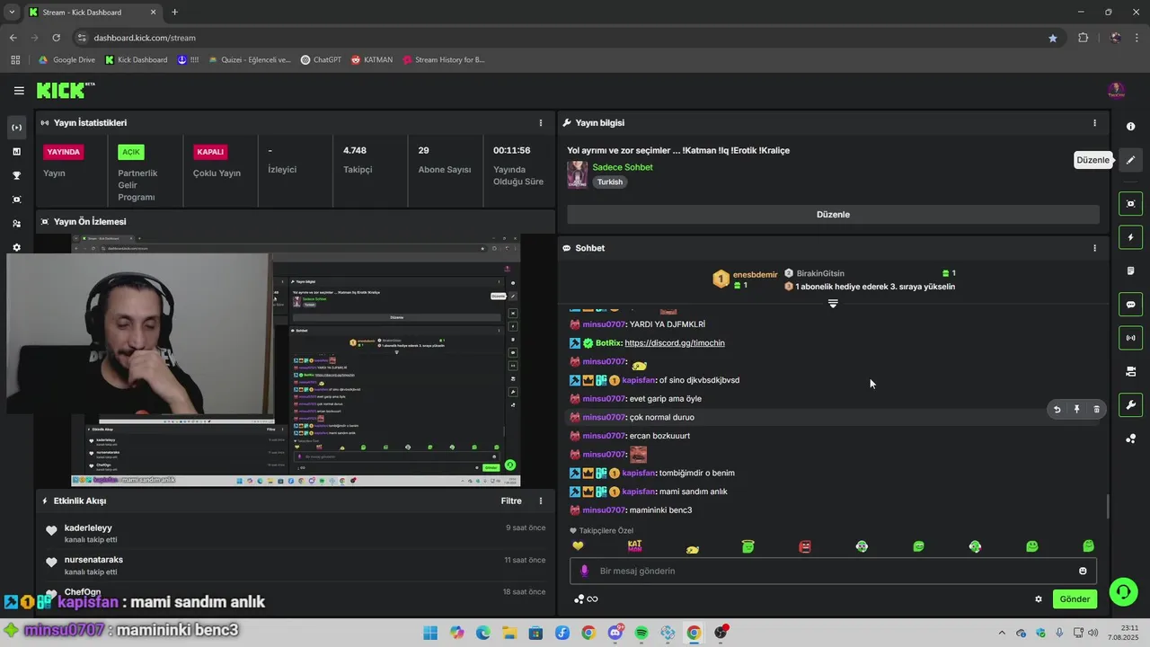Image resolution: width=1150 pixels, height=647 pixels.
Task: Open Yayın İstatistikleri panel options menu
Action: (541, 123)
